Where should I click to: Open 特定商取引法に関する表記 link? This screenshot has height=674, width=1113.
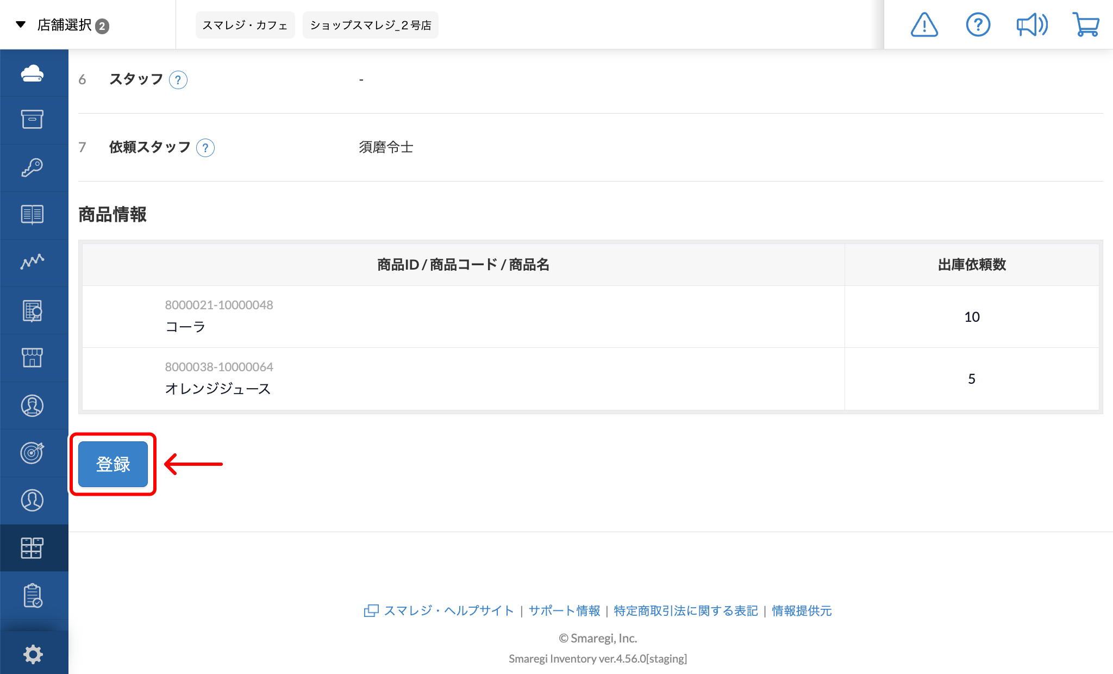tap(686, 611)
